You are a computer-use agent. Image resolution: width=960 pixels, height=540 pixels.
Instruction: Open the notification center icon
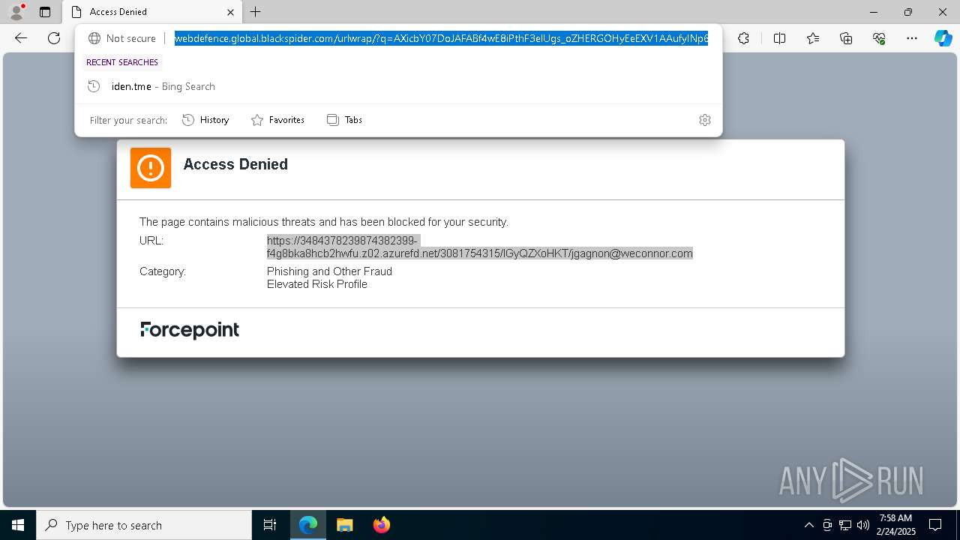935,525
